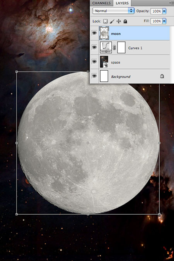Click the bottom-right transform handle
This screenshot has height=261, width=174.
159,214
